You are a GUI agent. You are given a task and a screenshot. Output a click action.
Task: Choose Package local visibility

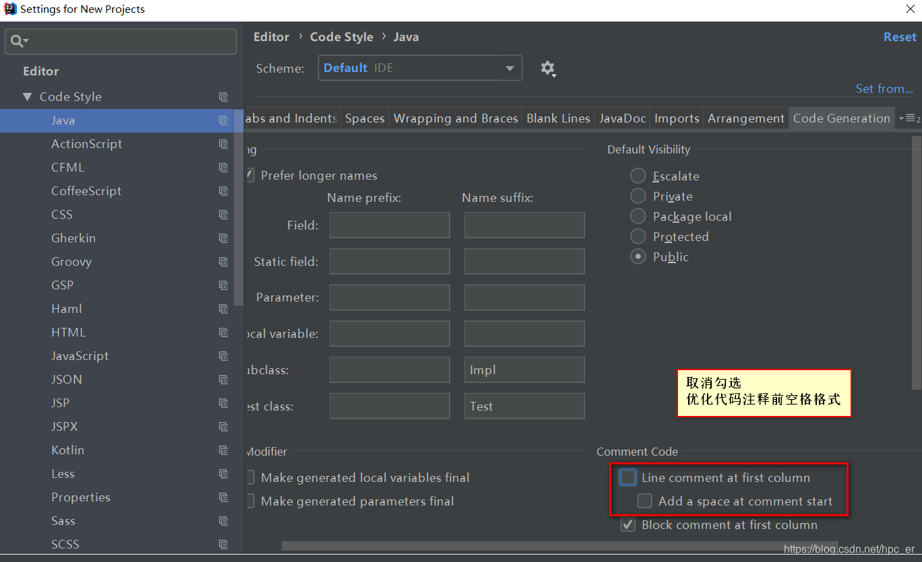(638, 217)
